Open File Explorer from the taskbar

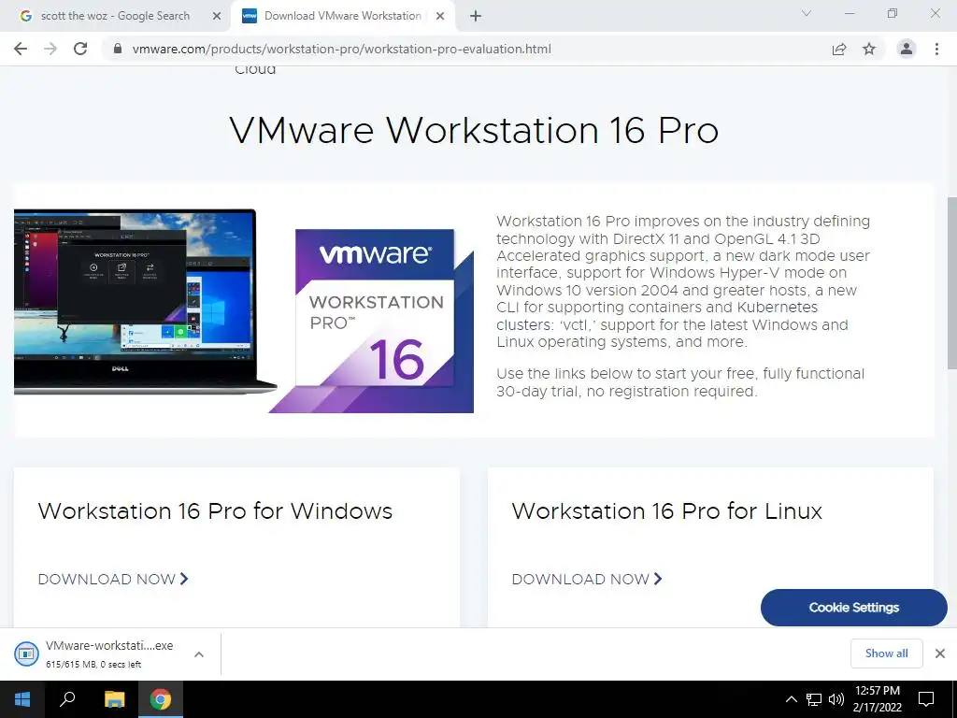coord(114,699)
